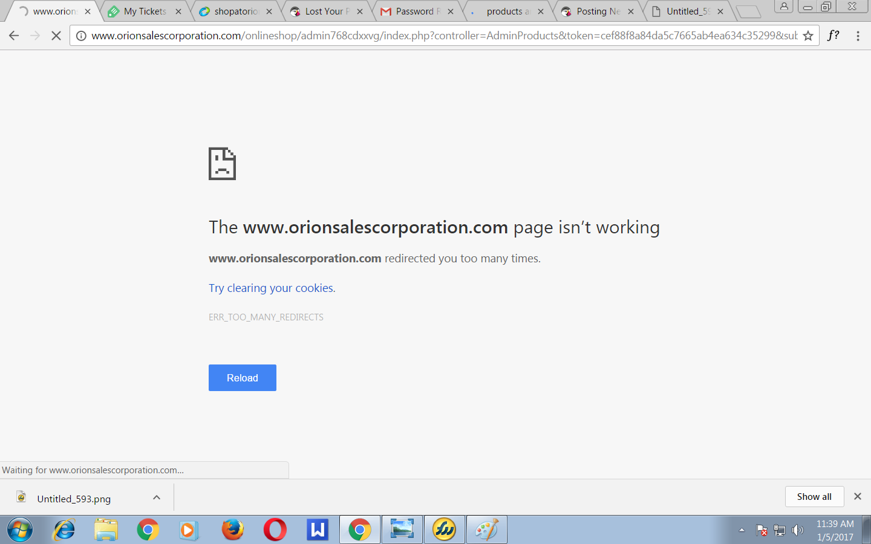The image size is (871, 544).
Task: Open the first Chrome icon on taskbar
Action: (148, 530)
